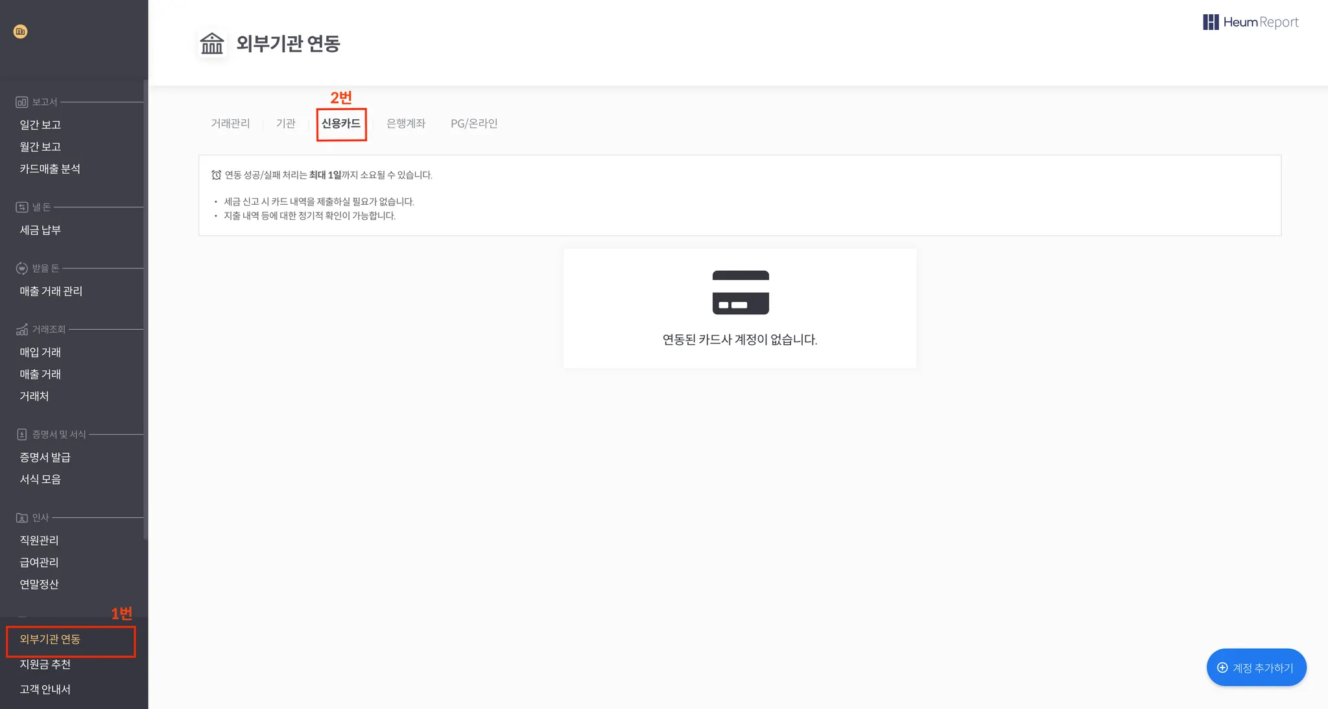Image resolution: width=1328 pixels, height=709 pixels.
Task: Open 지원금 추천 menu item
Action: tap(45, 664)
